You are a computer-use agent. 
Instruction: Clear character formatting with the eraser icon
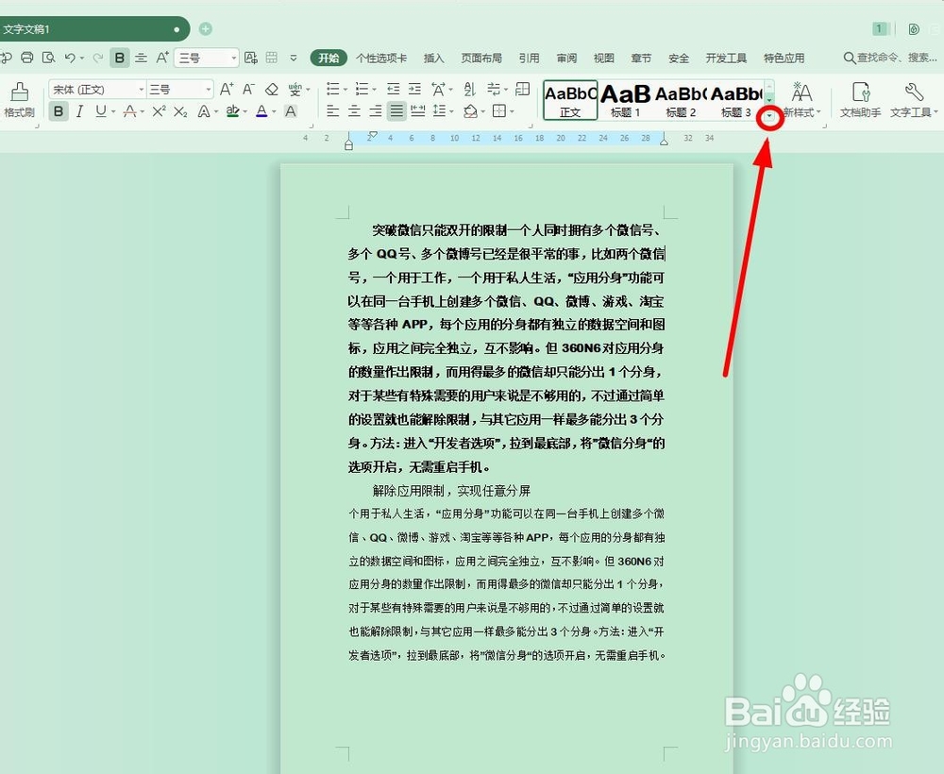click(273, 88)
